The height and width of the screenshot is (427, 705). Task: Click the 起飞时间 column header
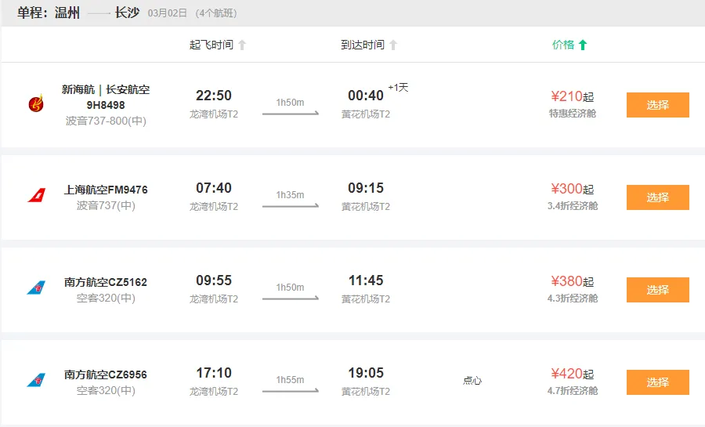click(x=211, y=45)
